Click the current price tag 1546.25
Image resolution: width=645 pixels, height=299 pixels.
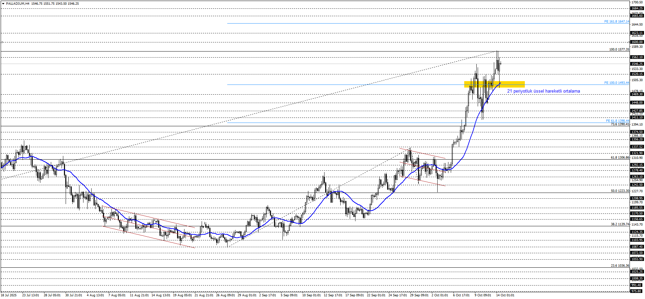coord(637,64)
